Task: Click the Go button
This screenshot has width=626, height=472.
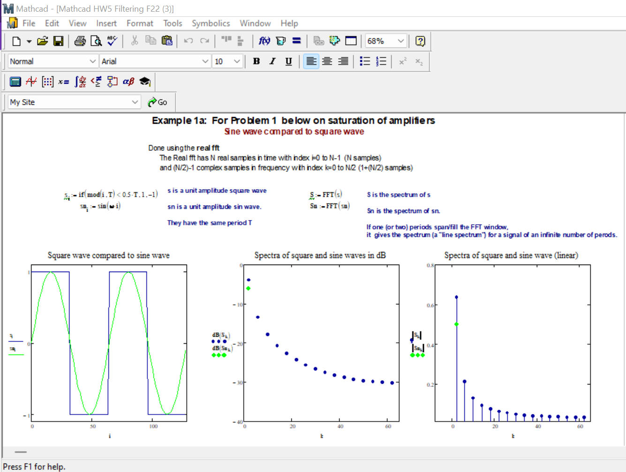Action: click(x=158, y=102)
